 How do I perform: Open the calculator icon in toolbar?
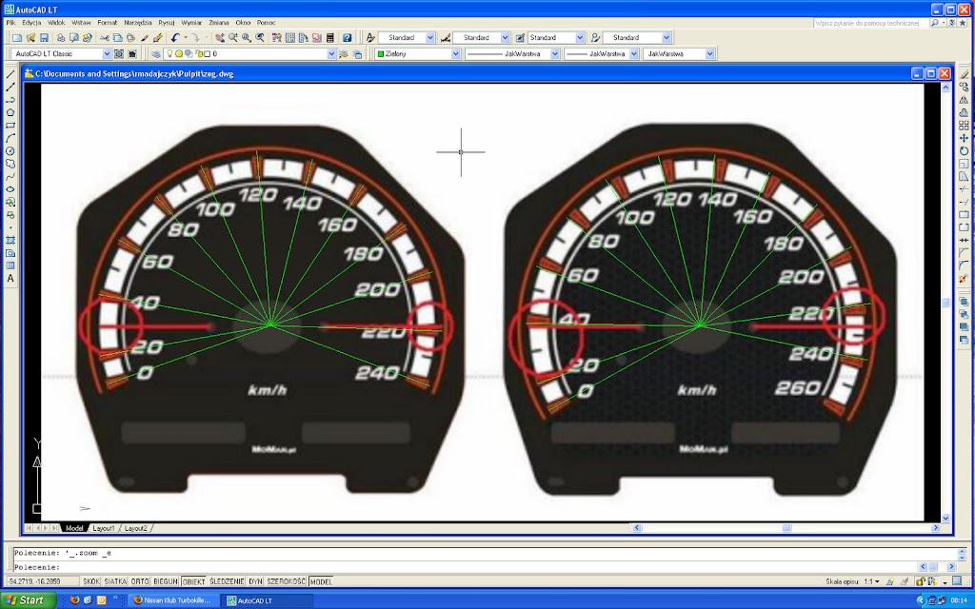pyautogui.click(x=329, y=38)
